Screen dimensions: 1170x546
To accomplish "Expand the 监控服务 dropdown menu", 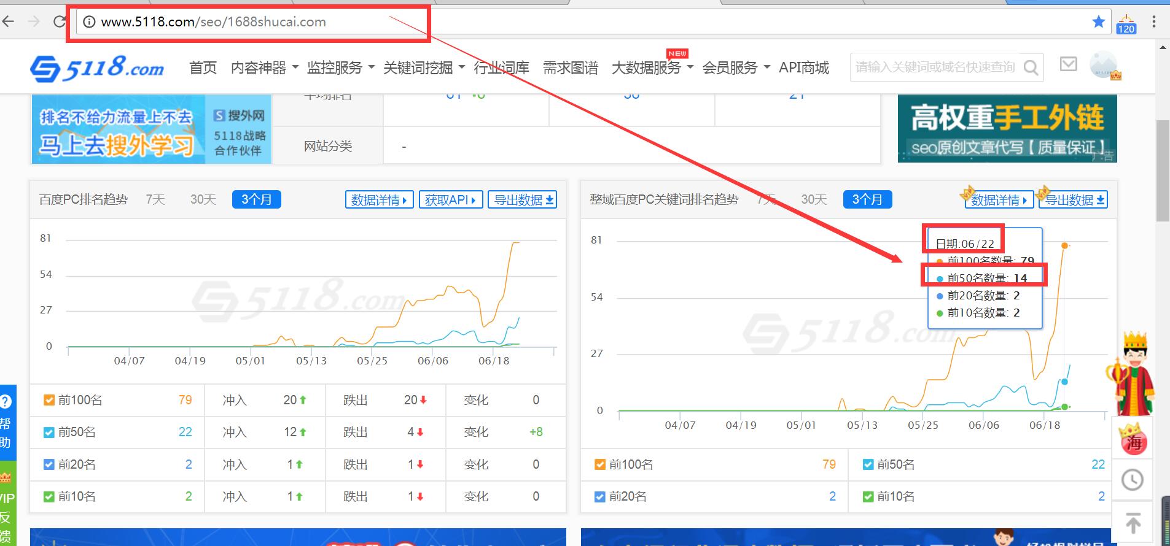I will pyautogui.click(x=340, y=67).
